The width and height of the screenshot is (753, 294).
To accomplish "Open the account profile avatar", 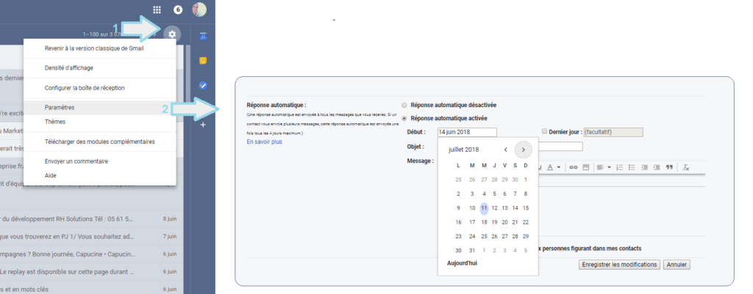I will [x=199, y=10].
